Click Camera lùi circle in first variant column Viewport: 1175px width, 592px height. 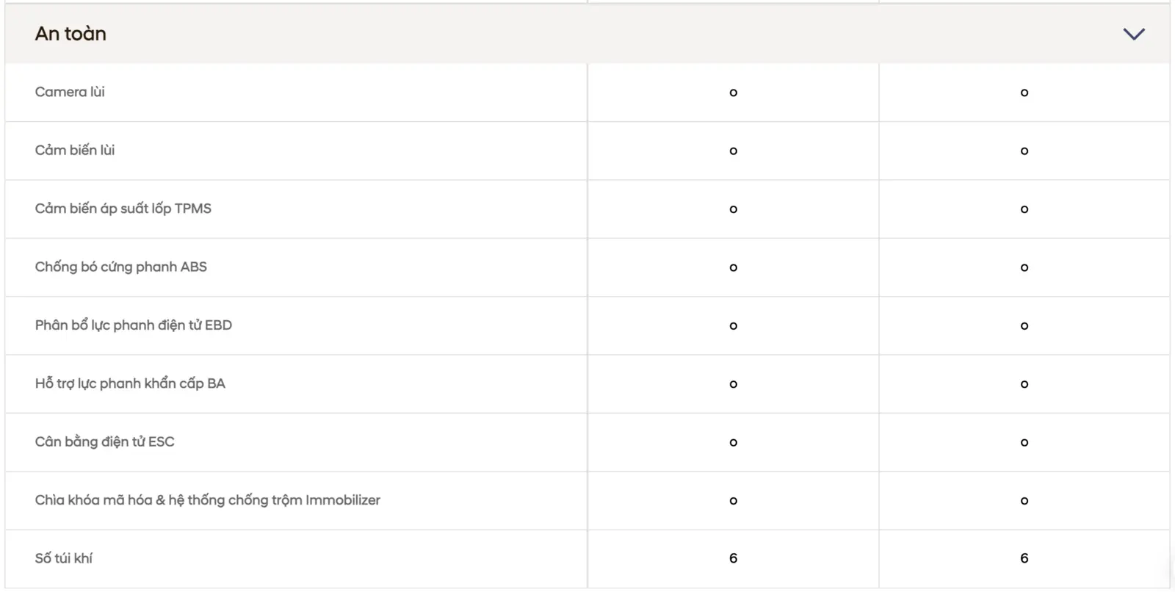tap(733, 93)
